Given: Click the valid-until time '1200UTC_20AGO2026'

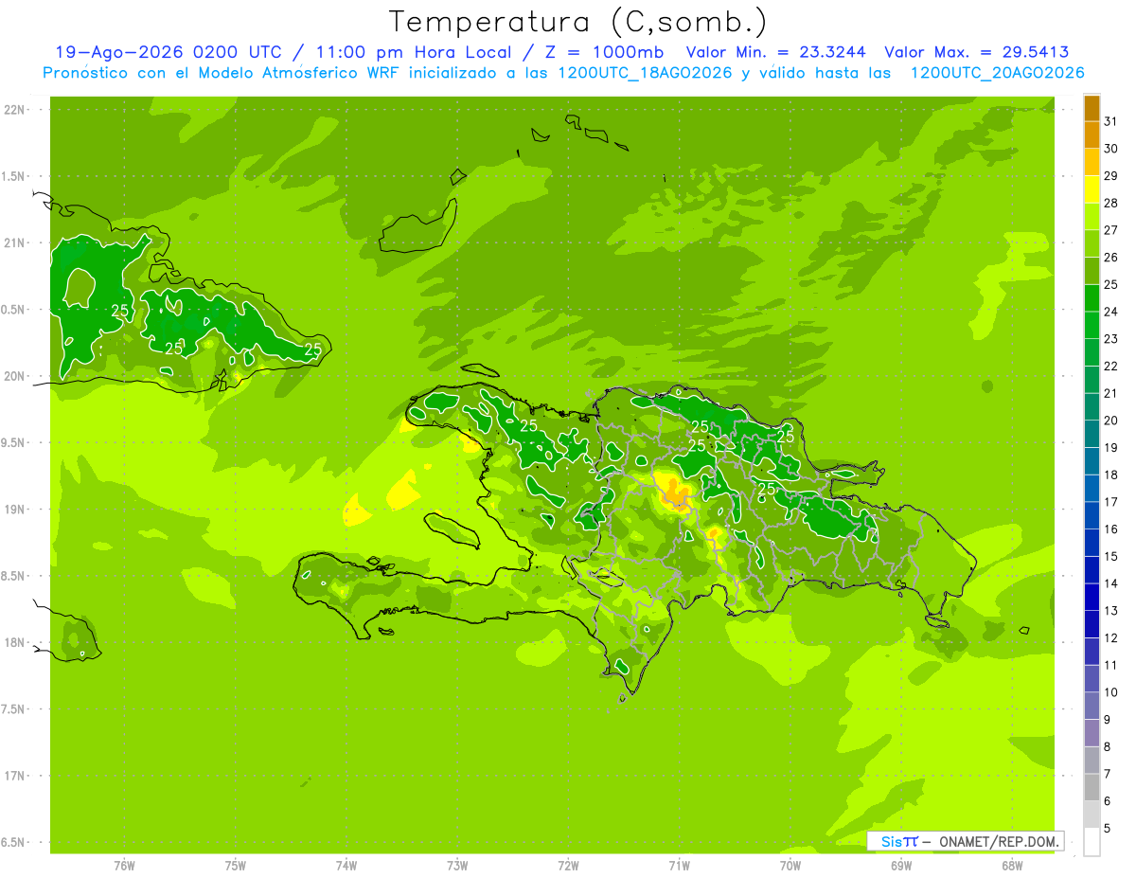Looking at the screenshot, I should pyautogui.click(x=997, y=72).
